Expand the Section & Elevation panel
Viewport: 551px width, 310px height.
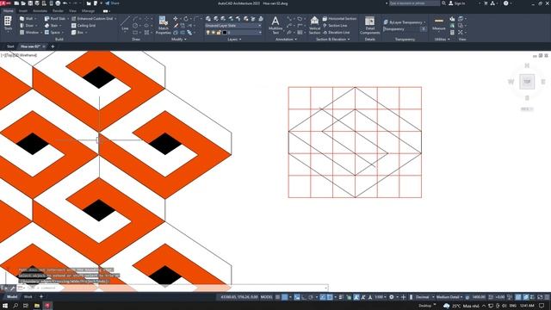[333, 40]
